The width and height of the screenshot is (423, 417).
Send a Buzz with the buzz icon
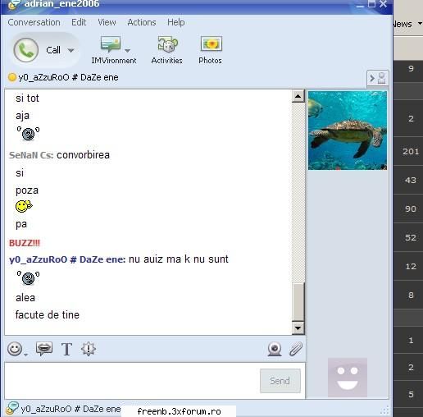pyautogui.click(x=89, y=349)
